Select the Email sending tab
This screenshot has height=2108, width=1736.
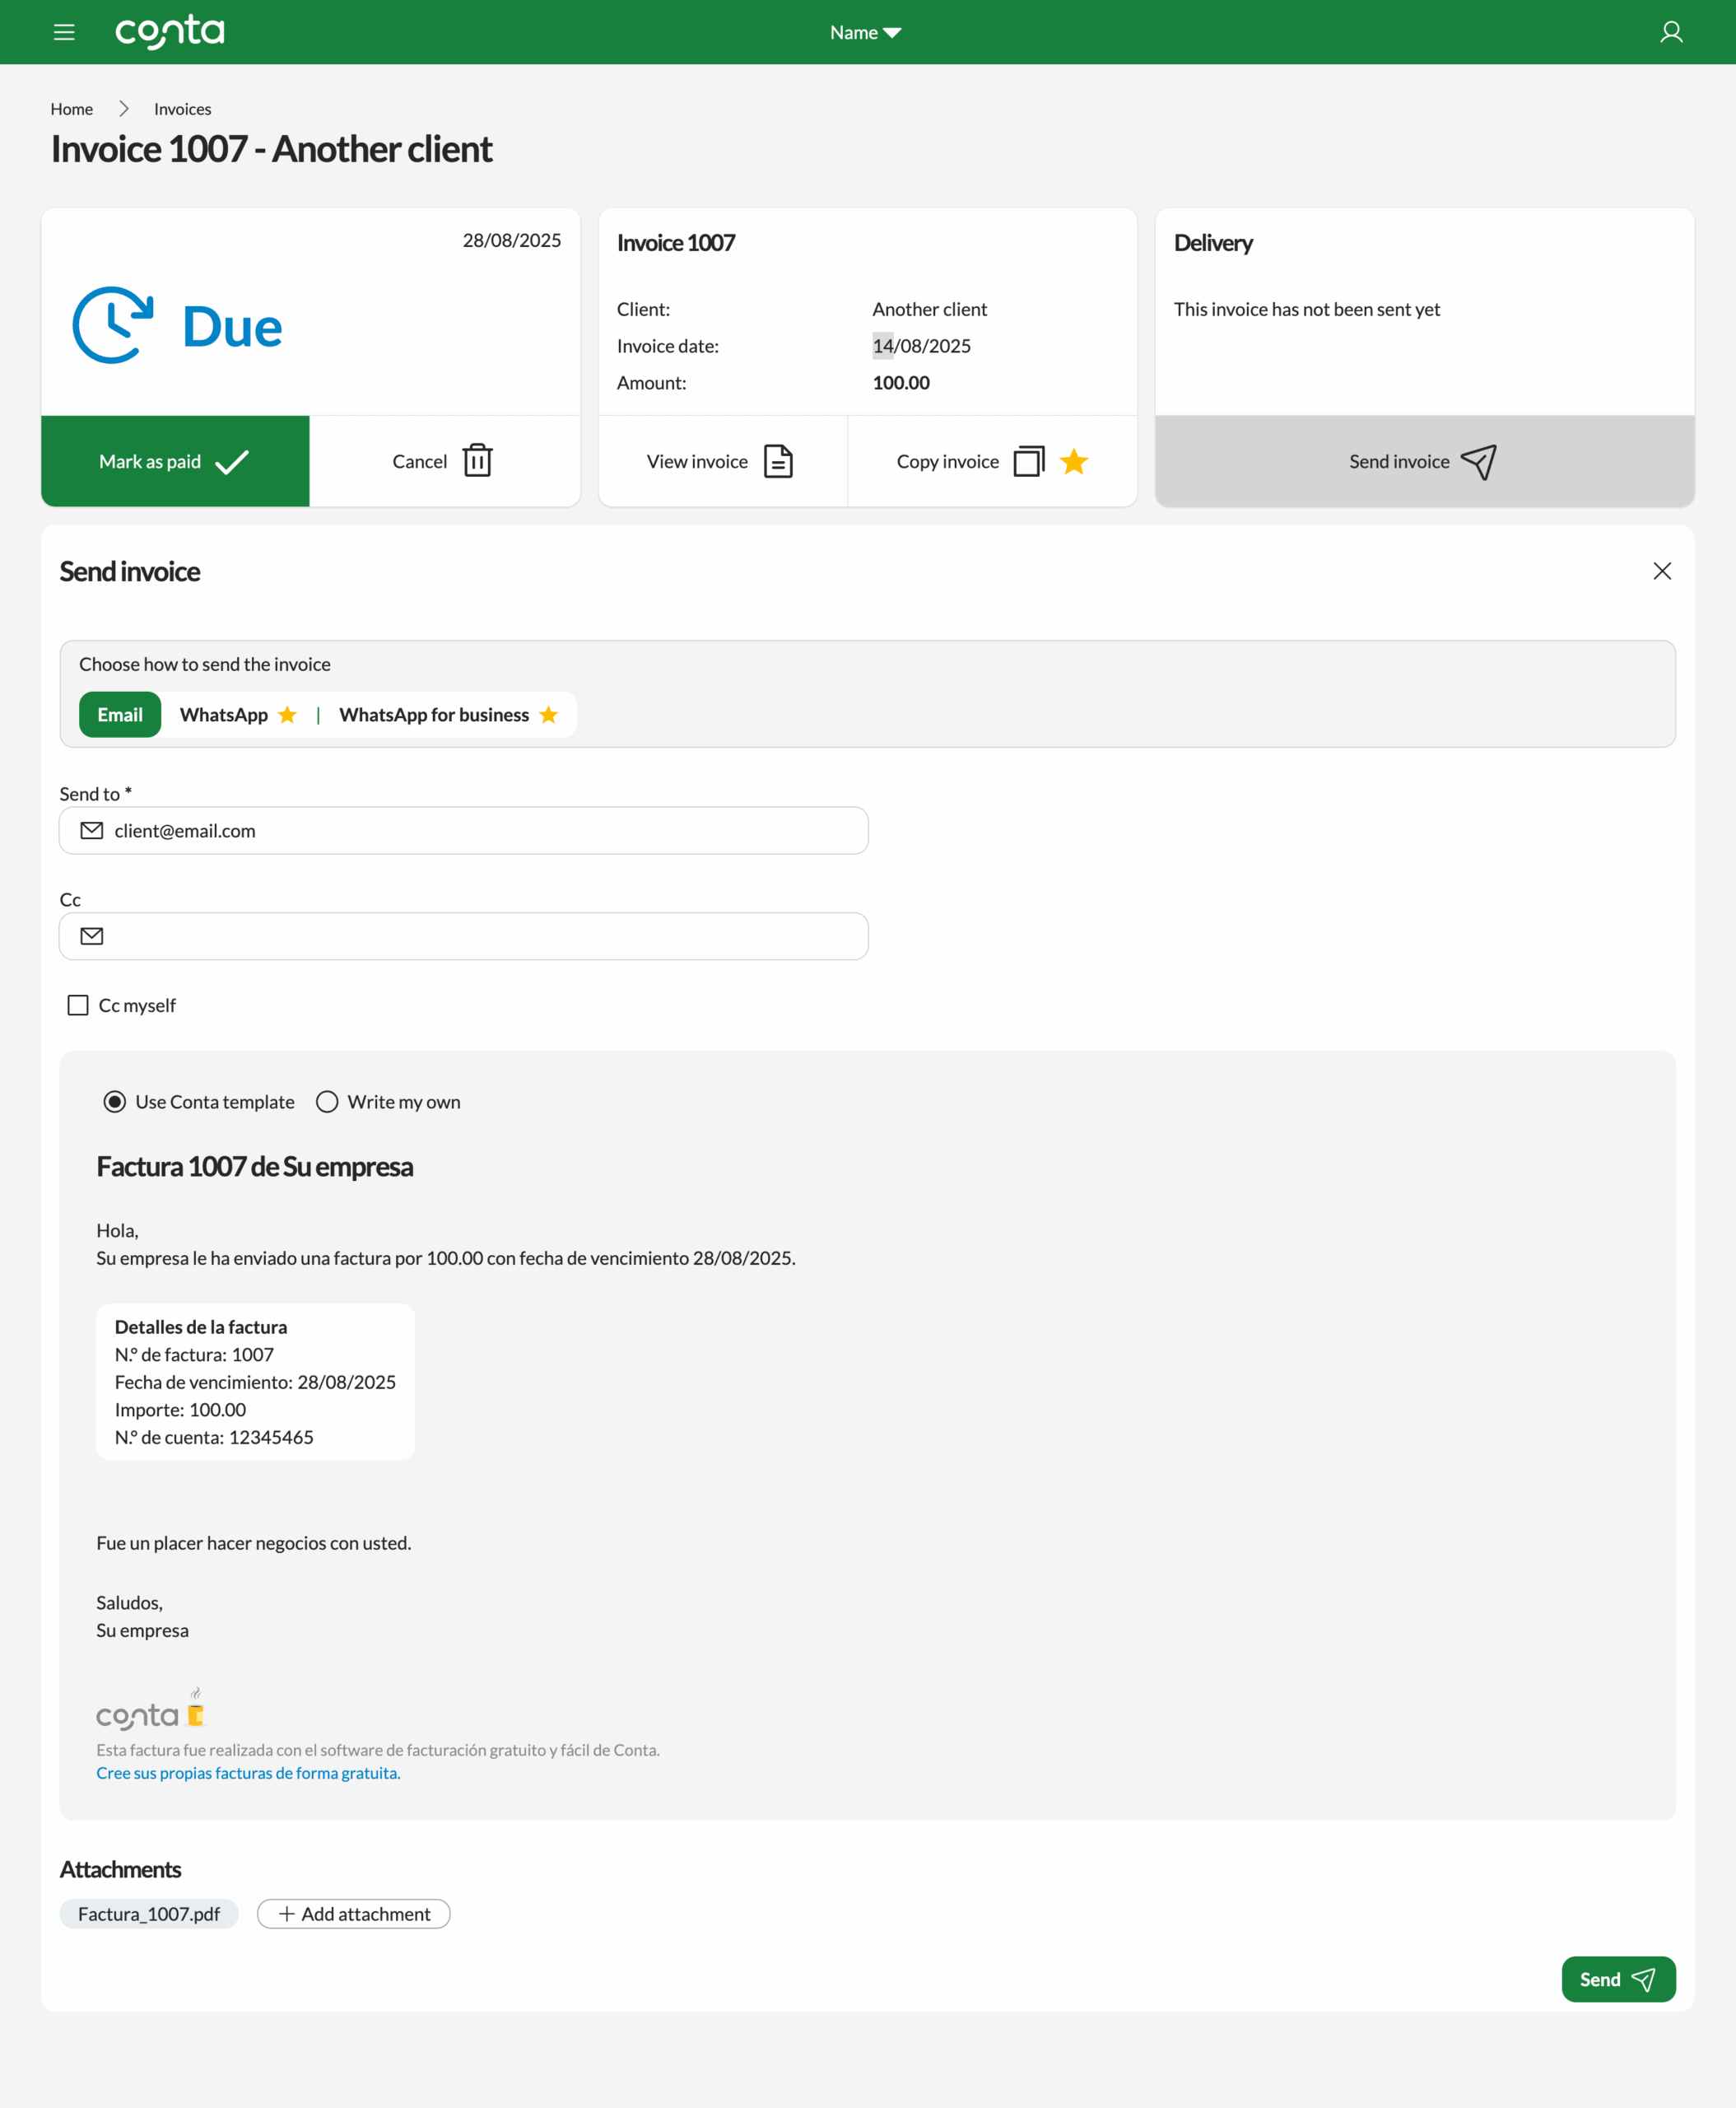click(x=120, y=715)
